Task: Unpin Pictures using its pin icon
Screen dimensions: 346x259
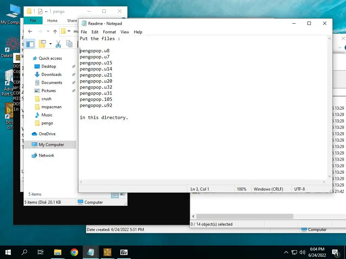Action: 73,91
